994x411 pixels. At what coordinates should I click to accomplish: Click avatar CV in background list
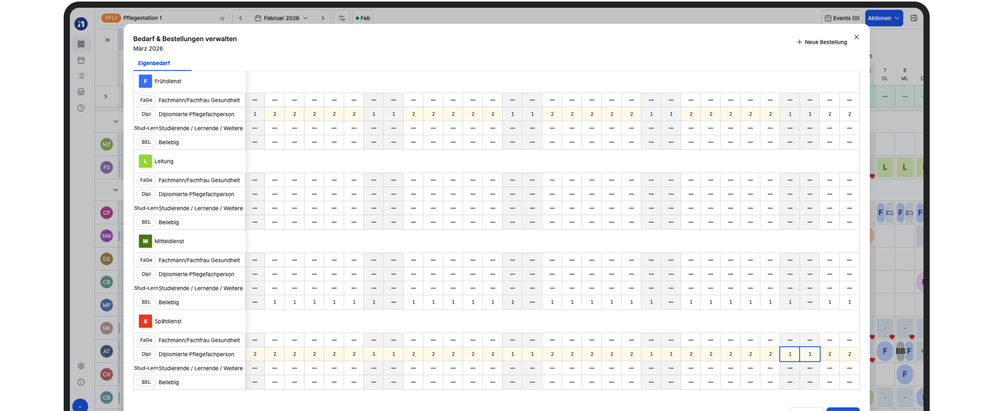(106, 375)
